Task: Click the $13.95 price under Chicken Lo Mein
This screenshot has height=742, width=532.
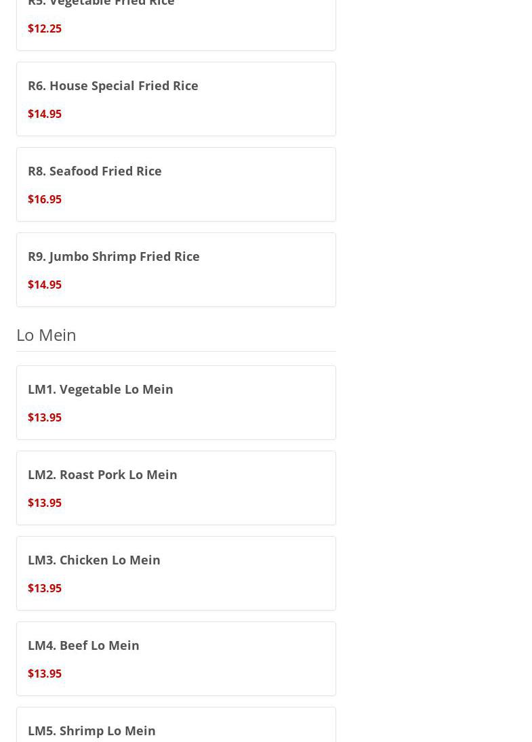Action: [45, 588]
